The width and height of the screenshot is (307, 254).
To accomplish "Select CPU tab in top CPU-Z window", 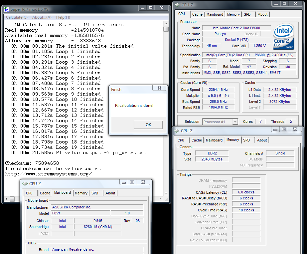I will (x=182, y=14).
